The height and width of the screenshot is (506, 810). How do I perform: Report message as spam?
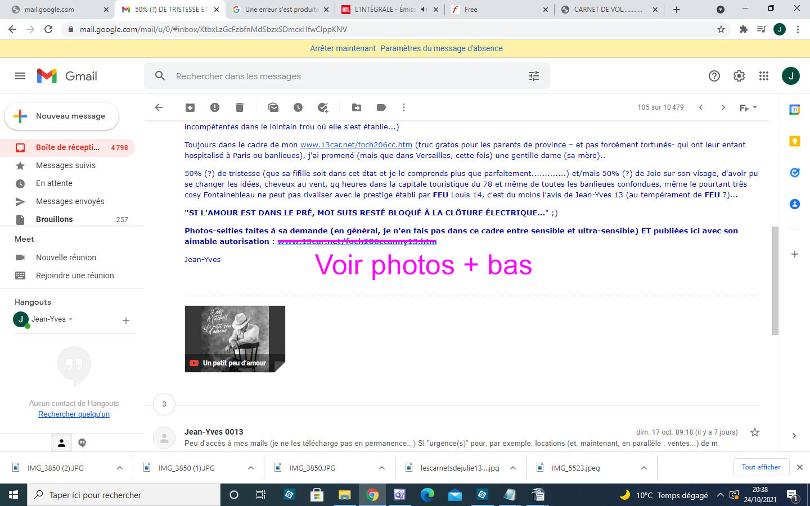[215, 107]
